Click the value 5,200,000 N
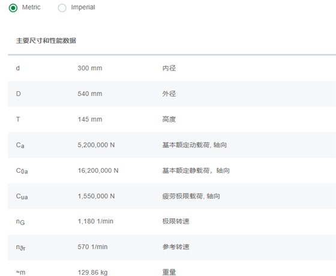336x276 pixels. (x=96, y=145)
